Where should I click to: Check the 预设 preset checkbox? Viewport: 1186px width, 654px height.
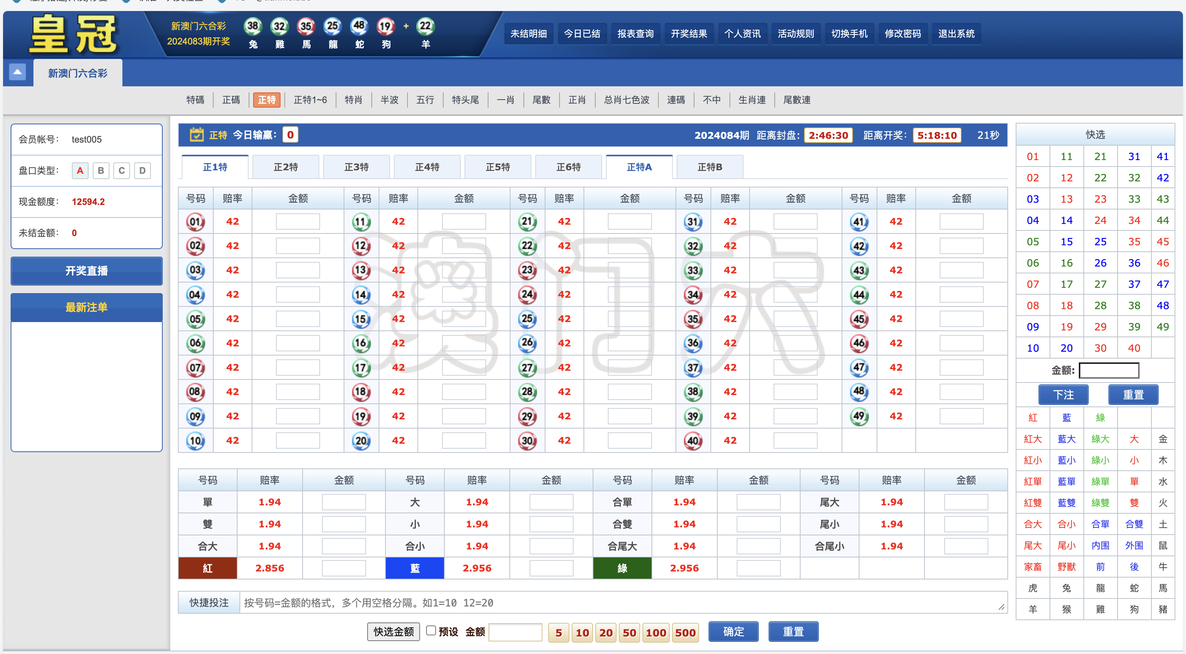(431, 630)
